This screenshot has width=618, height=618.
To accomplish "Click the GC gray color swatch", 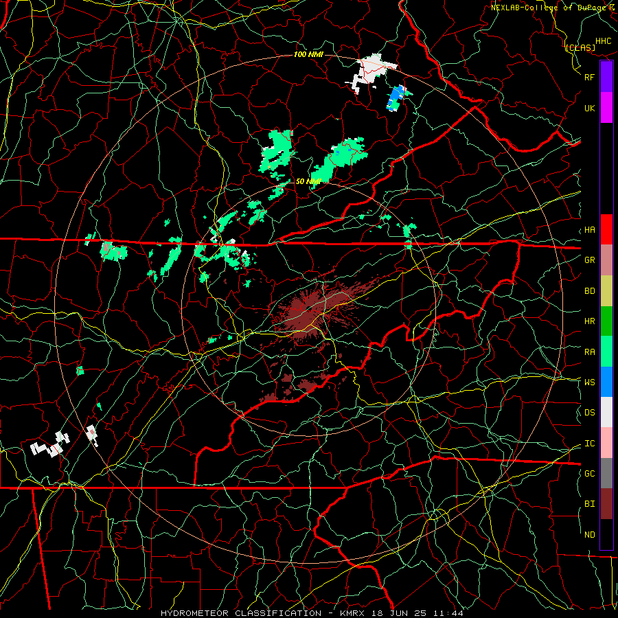I will tap(606, 473).
